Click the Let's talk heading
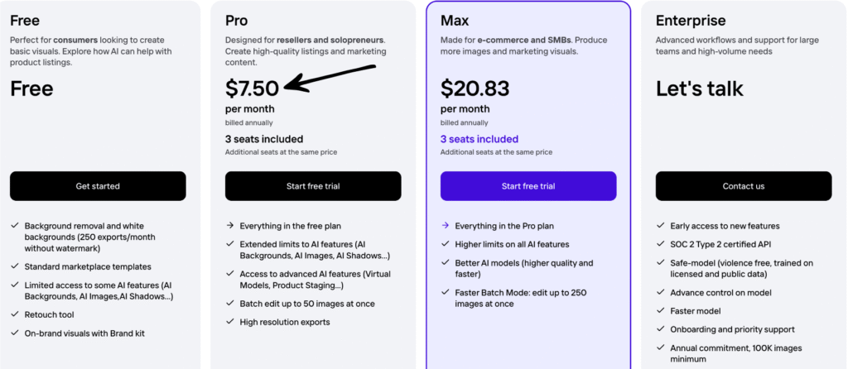 click(700, 89)
